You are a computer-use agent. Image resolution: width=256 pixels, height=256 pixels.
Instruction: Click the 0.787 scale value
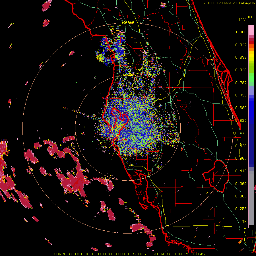coord(241,82)
